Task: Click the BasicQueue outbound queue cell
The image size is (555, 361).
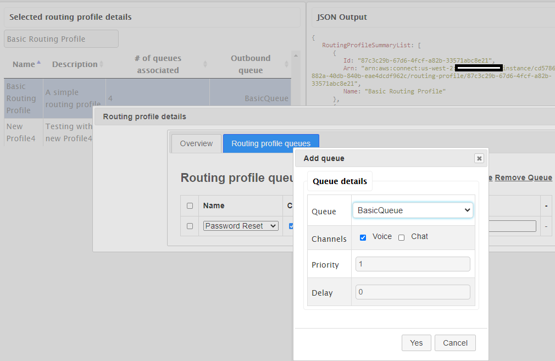Action: (251, 98)
